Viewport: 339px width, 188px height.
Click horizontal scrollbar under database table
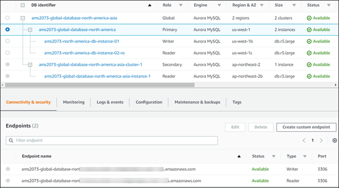coord(99,85)
